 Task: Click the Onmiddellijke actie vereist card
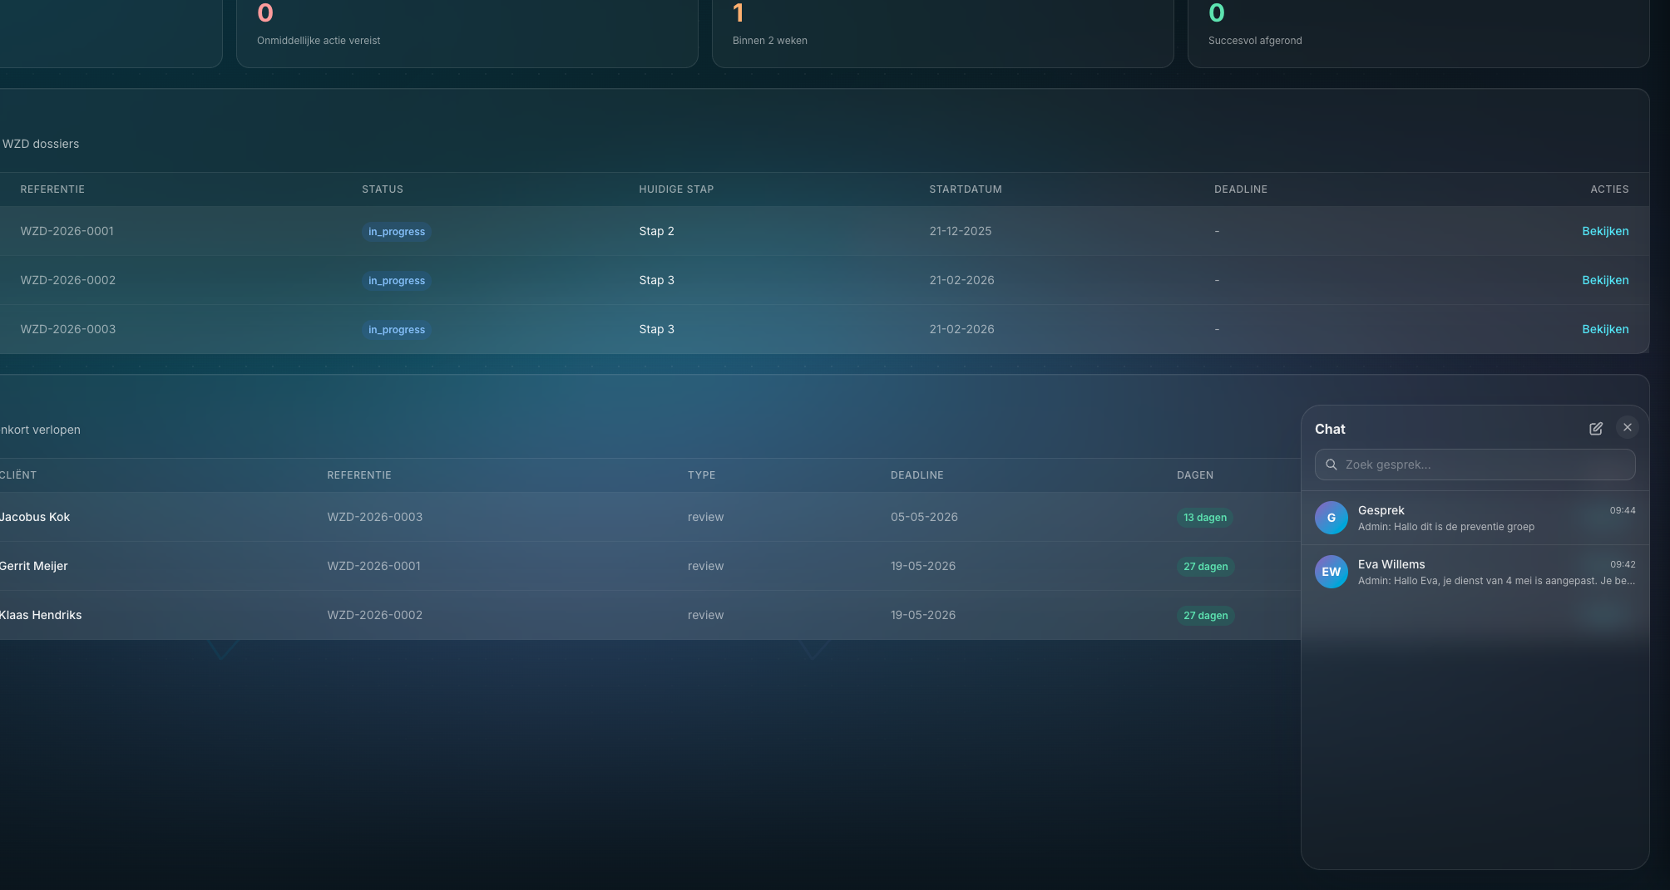point(467,33)
